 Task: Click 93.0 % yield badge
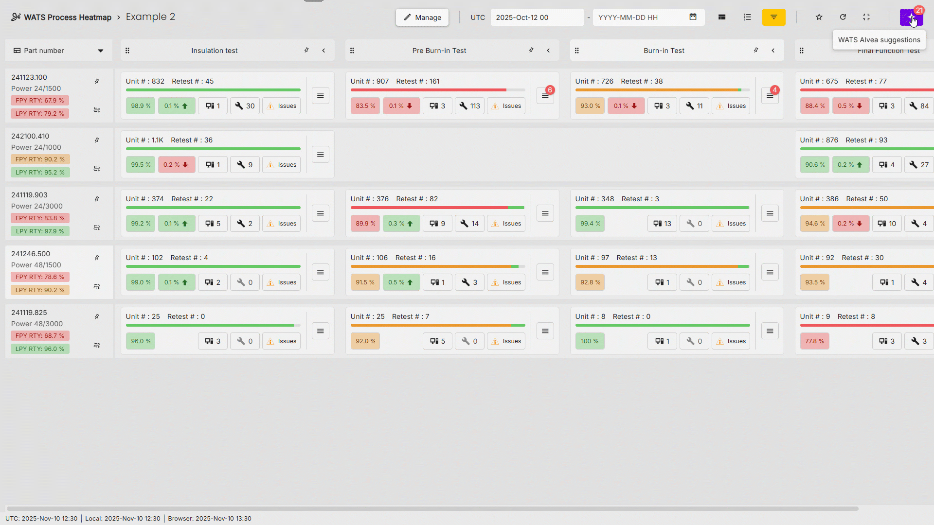point(590,106)
